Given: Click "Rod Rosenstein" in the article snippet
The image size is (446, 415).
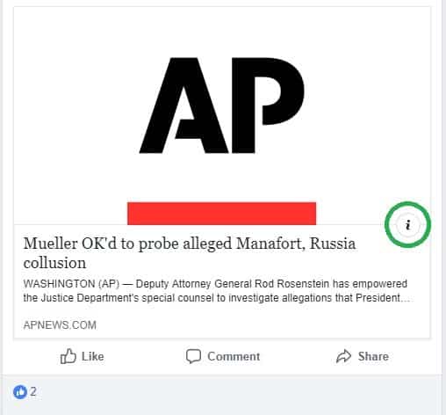Looking at the screenshot, I should click(292, 284).
